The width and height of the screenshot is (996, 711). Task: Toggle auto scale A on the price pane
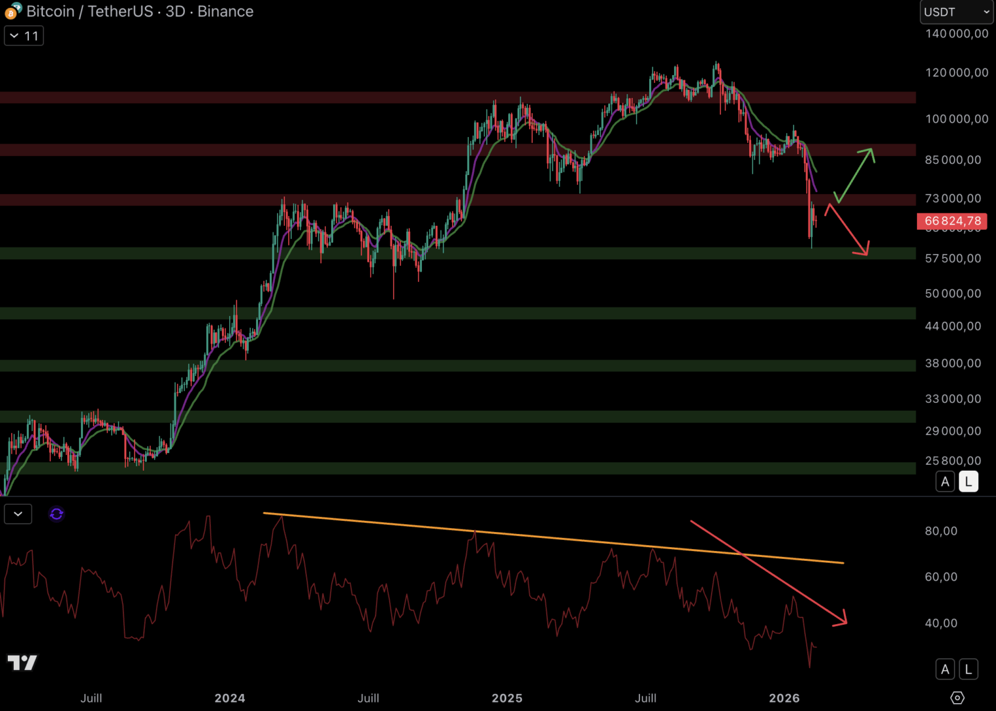click(x=945, y=482)
